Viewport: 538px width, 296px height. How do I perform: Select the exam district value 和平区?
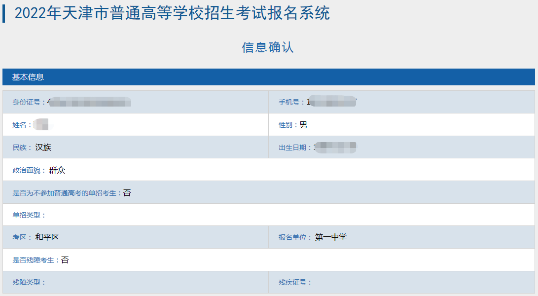pyautogui.click(x=47, y=237)
